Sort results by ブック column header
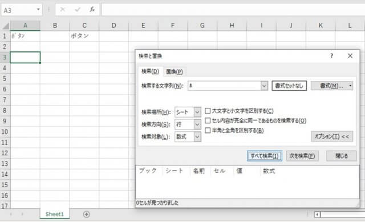The width and height of the screenshot is (365, 222). click(x=149, y=171)
